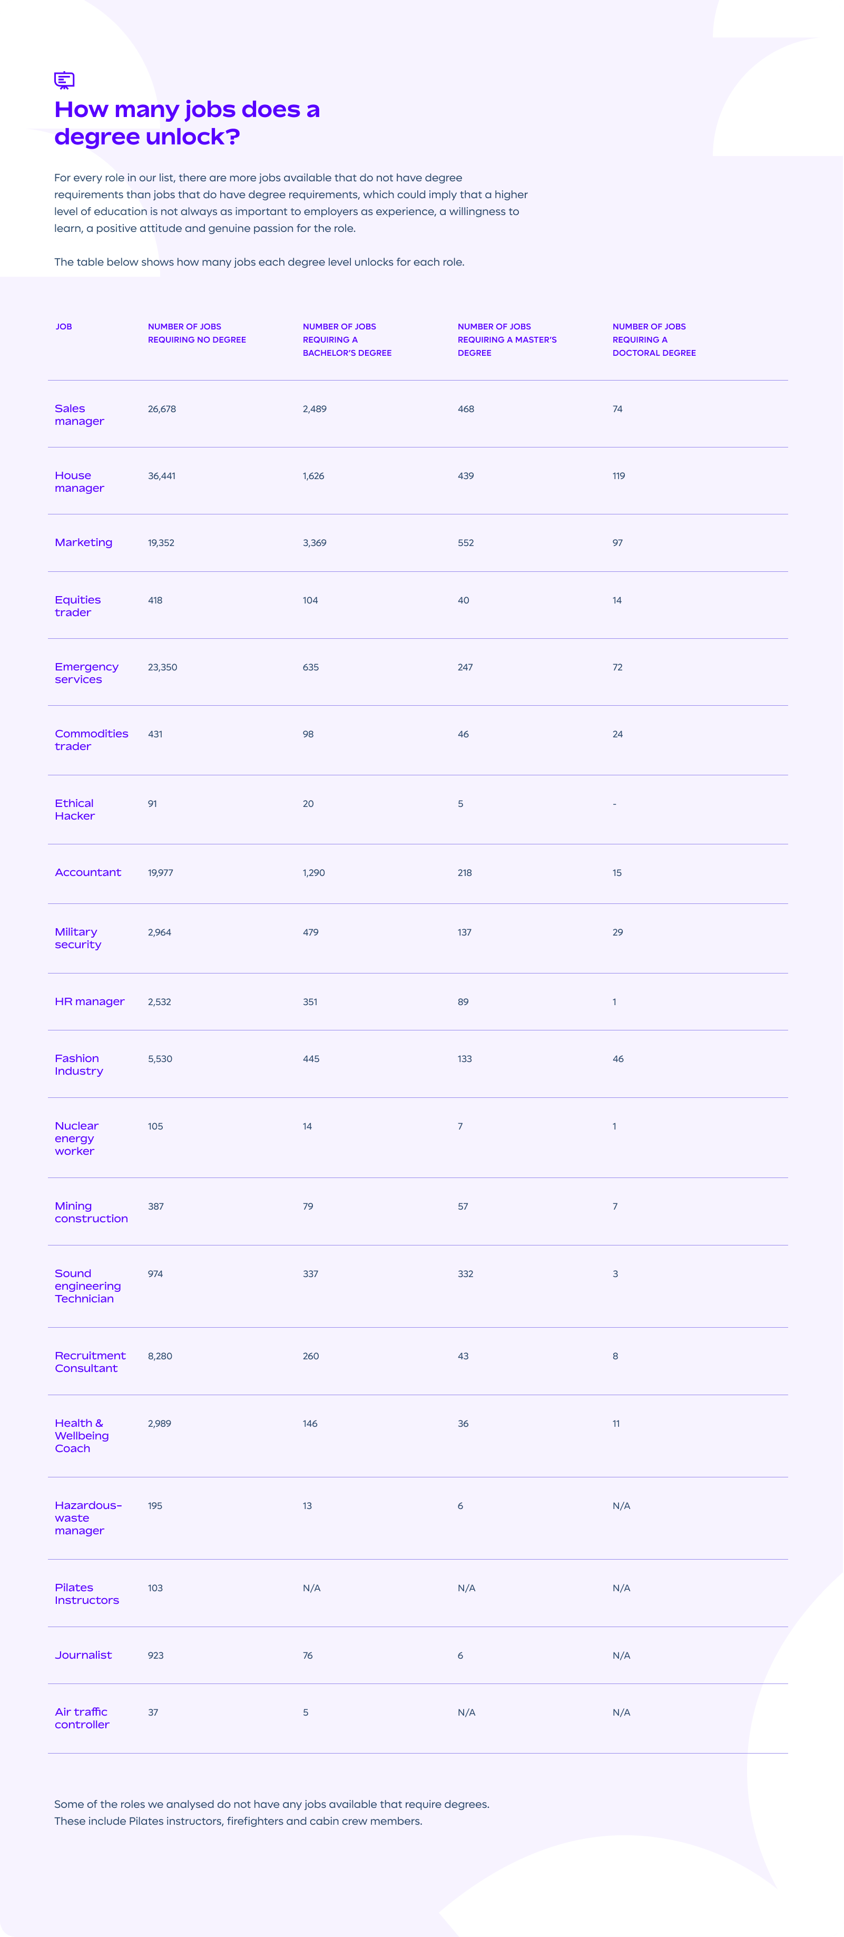Select the "Sales manager" row label
Viewport: 844px width, 1937px height.
point(79,415)
